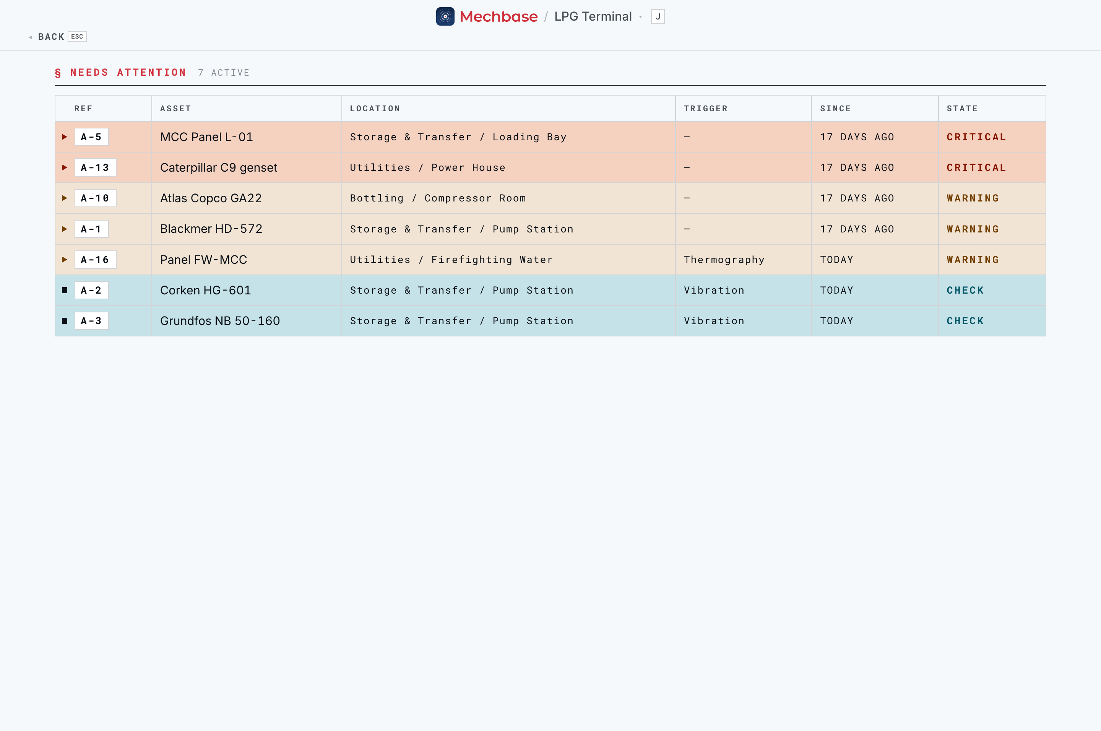Sort by the SINCE column header
The height and width of the screenshot is (731, 1101).
click(x=836, y=109)
